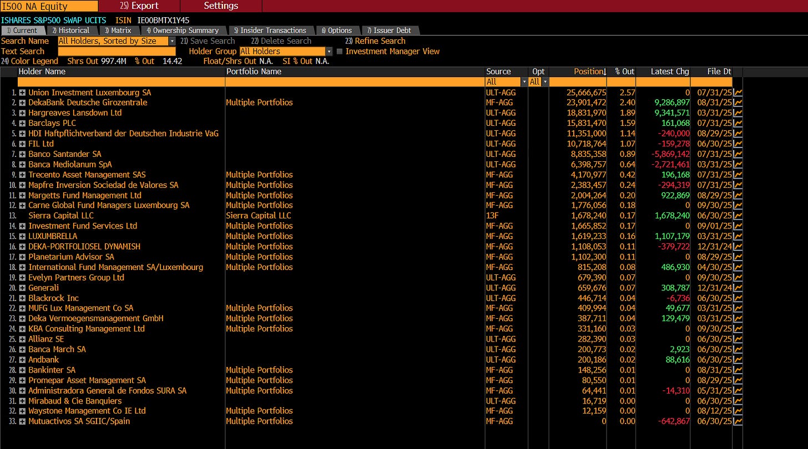808x449 pixels.
Task: Click Delete Search
Action: tap(282, 41)
